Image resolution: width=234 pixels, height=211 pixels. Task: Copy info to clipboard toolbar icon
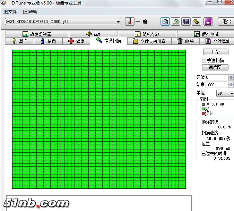(165, 22)
